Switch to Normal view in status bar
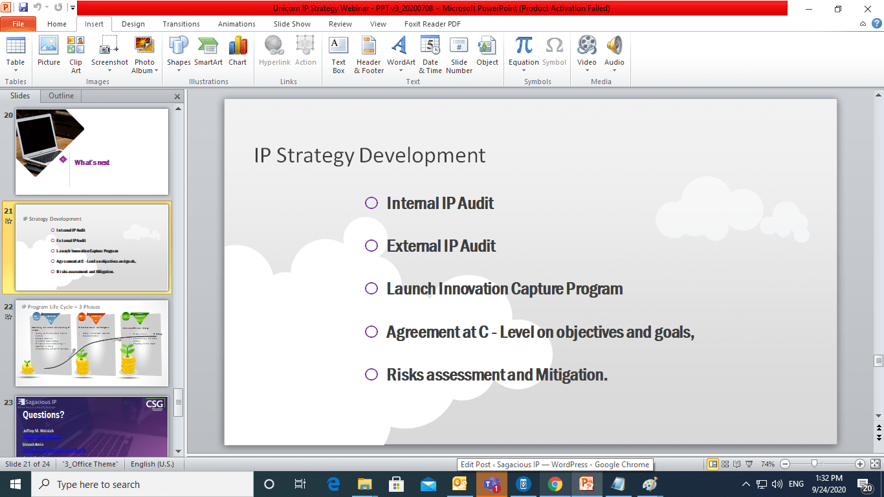The image size is (884, 497). click(x=713, y=464)
